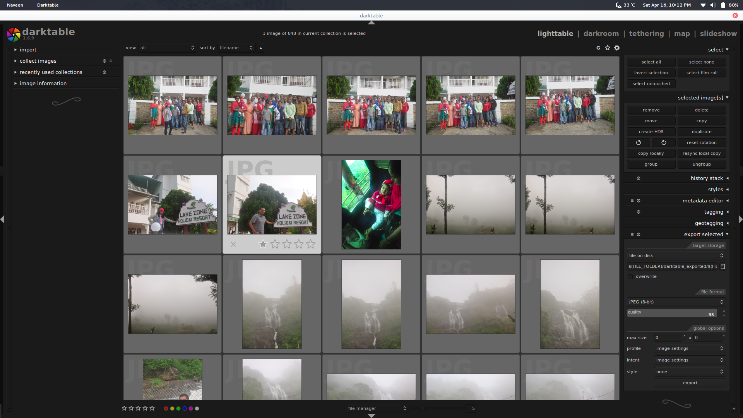Toggle grouping with the G icon
The width and height of the screenshot is (743, 418).
click(598, 48)
